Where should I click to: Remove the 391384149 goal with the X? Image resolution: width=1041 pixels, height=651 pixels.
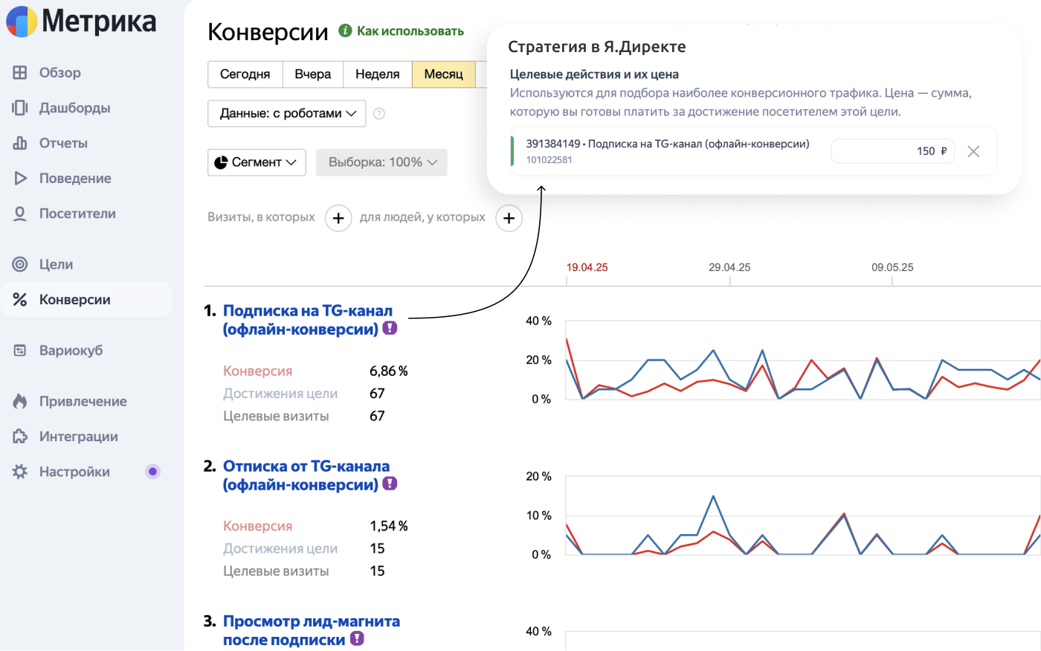click(973, 151)
